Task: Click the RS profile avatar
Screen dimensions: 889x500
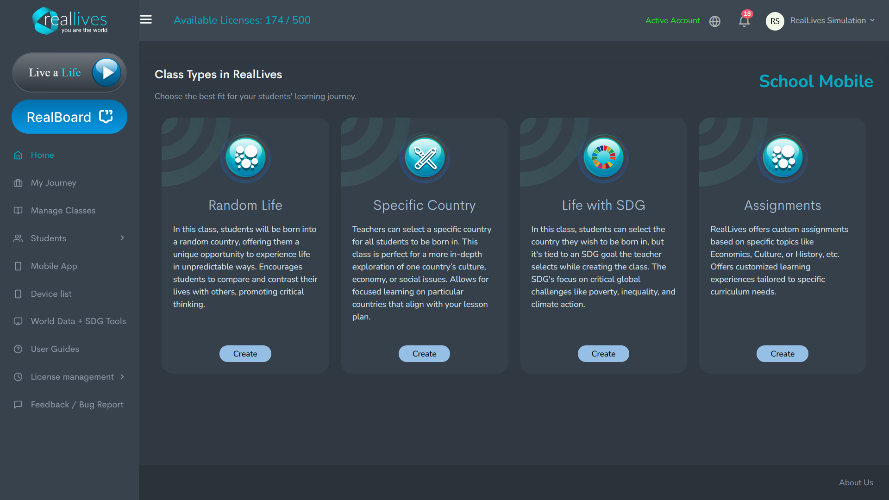Action: tap(775, 21)
